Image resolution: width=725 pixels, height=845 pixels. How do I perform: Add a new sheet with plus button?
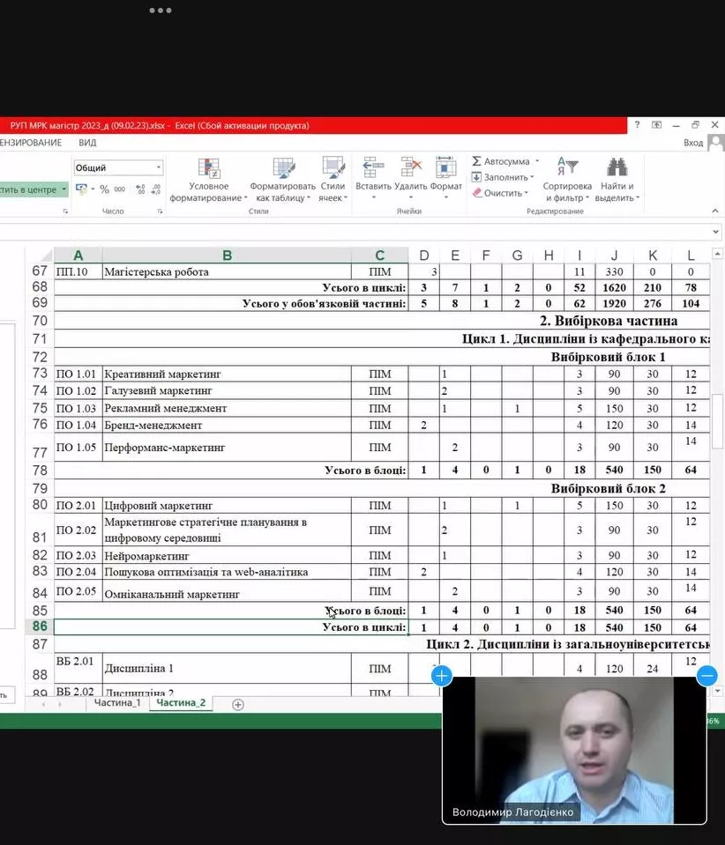tap(237, 704)
